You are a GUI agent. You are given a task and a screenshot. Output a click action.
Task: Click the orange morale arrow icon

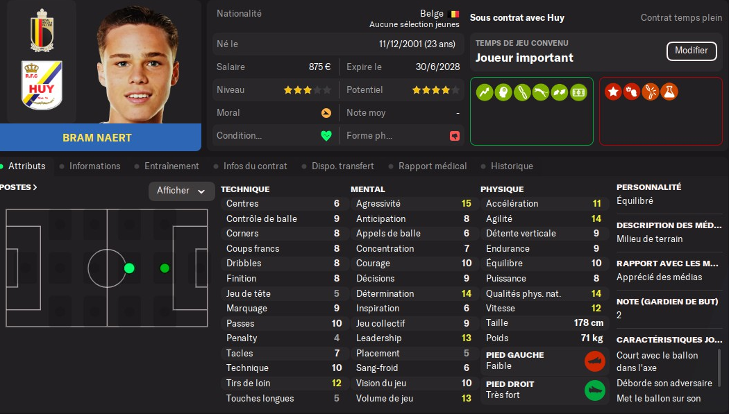326,113
